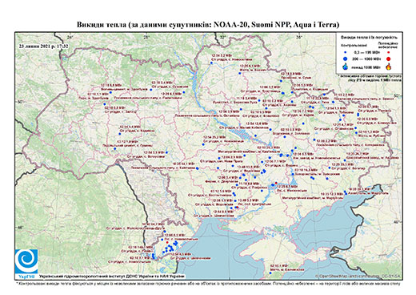
Task: Click the blue marker near Kalynivka label
Action: (x=198, y=168)
